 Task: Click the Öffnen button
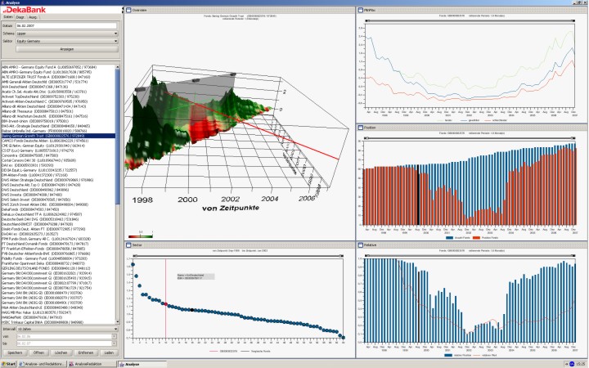pos(38,352)
